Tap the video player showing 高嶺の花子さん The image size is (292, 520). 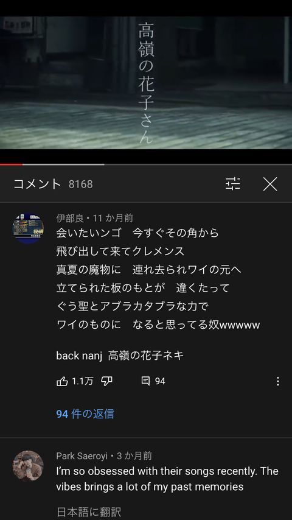click(x=146, y=83)
